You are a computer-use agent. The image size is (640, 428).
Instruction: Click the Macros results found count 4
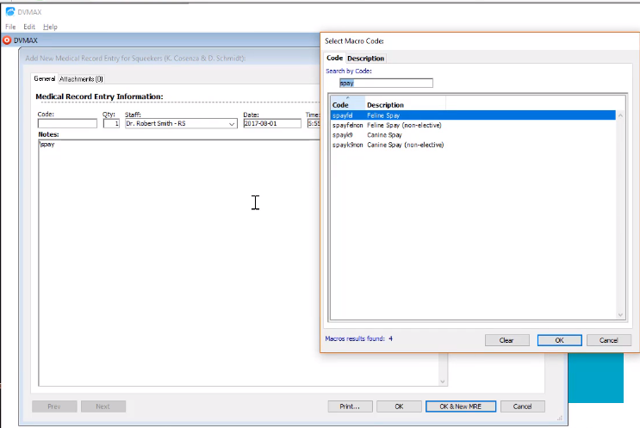coord(390,338)
